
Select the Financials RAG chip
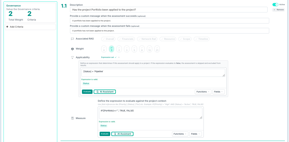point(126,39)
